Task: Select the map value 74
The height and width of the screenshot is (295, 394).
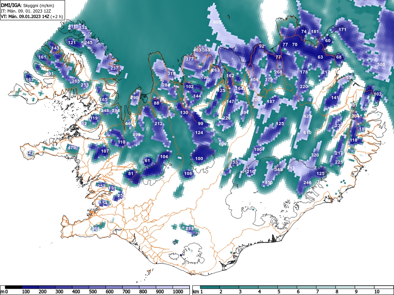Action: click(x=304, y=31)
